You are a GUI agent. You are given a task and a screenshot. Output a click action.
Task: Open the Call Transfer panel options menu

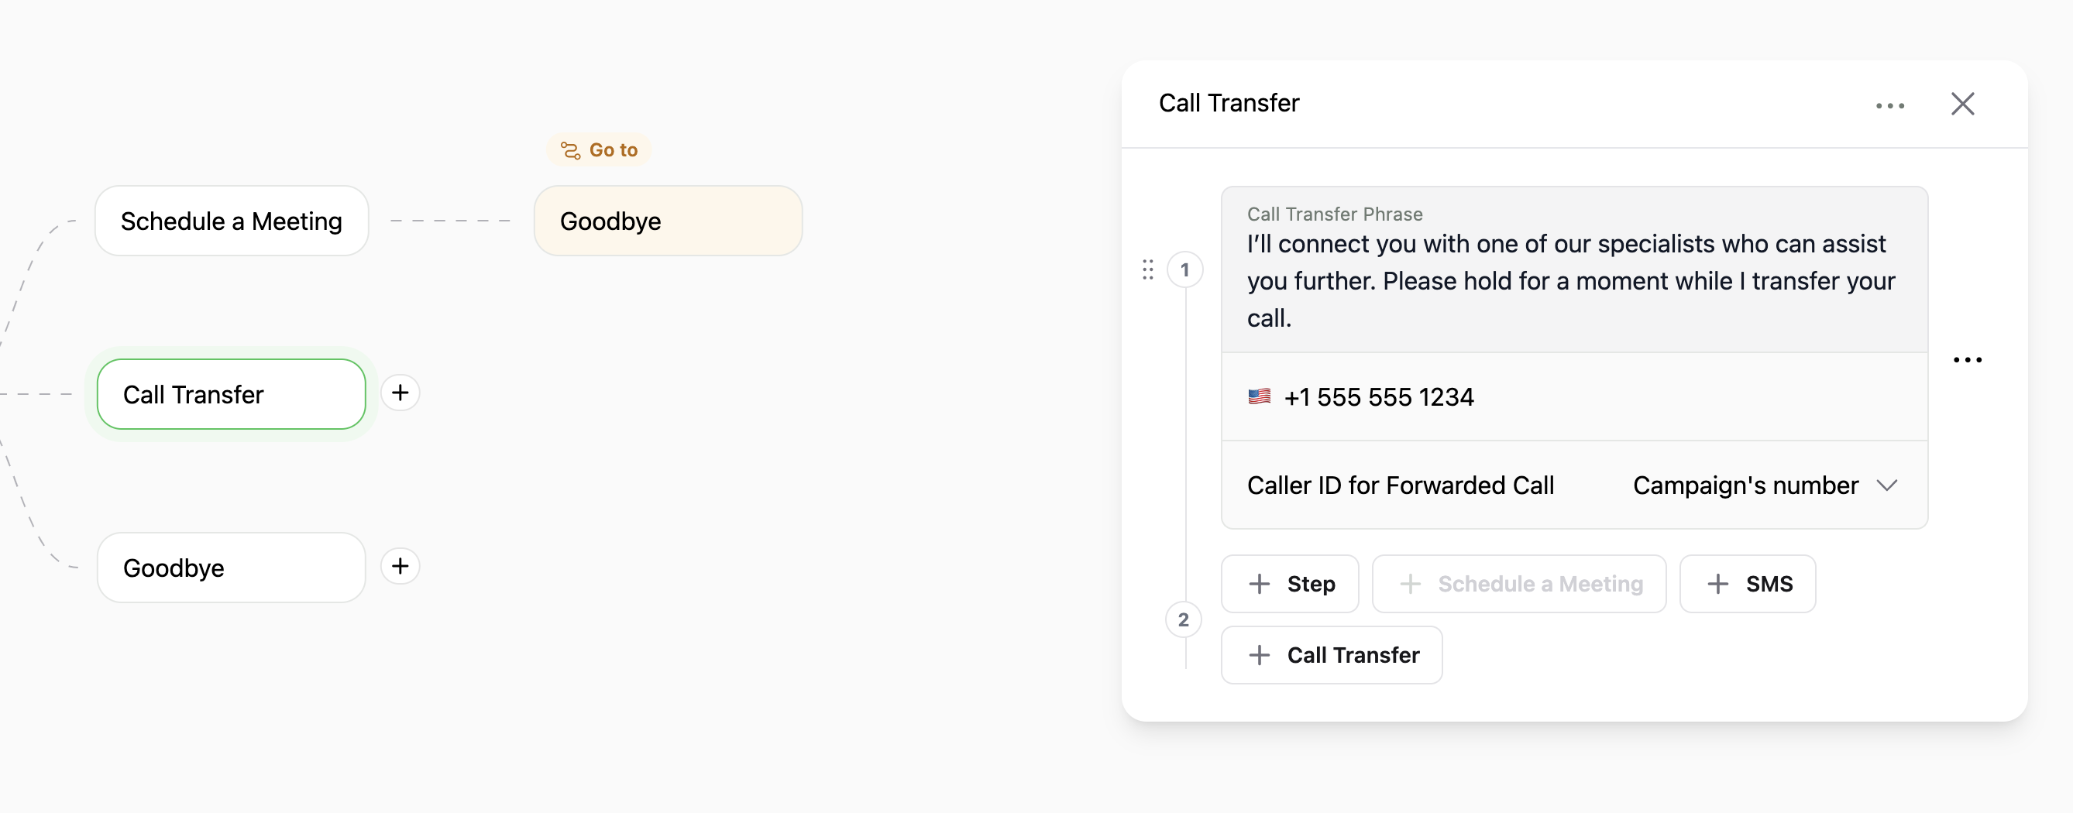tap(1890, 105)
